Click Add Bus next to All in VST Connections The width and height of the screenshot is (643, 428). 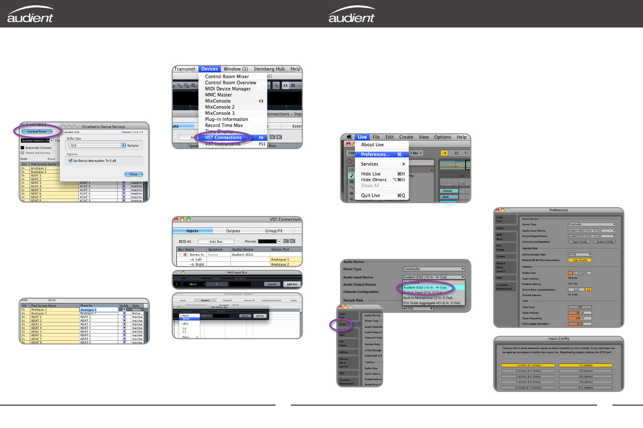pyautogui.click(x=216, y=241)
